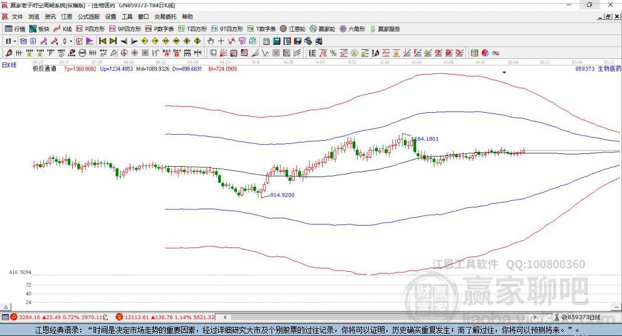Click the 行情 quotes button
The width and height of the screenshot is (622, 336).
[15, 29]
